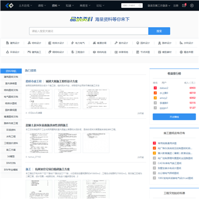Select BIM文档 in the left sidebar
Screen dimensions: 199x199
coord(11,163)
